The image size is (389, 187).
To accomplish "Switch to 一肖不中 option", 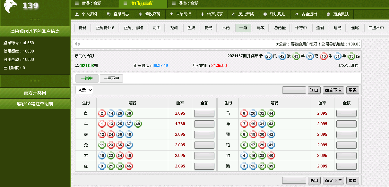I will tap(111, 78).
